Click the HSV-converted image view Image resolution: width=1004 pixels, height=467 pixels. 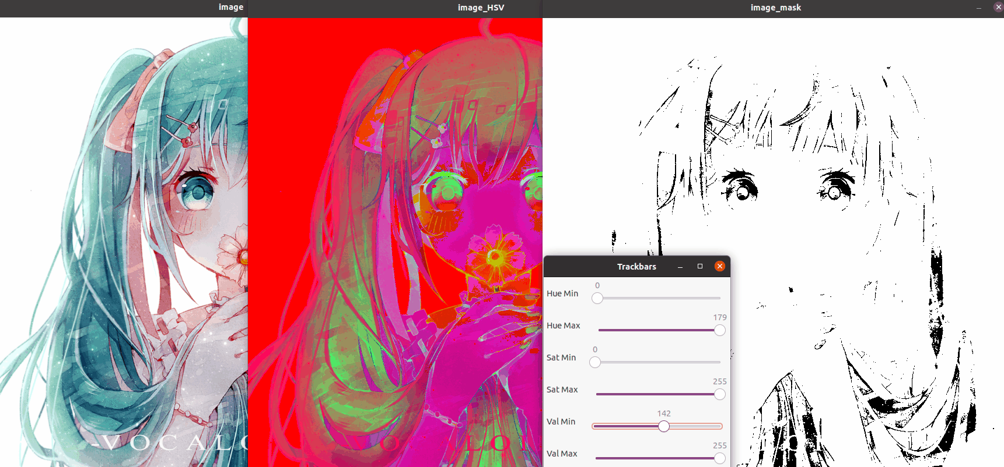point(395,242)
